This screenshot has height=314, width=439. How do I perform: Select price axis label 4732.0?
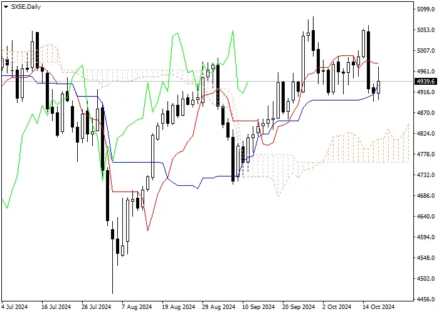pyautogui.click(x=426, y=175)
